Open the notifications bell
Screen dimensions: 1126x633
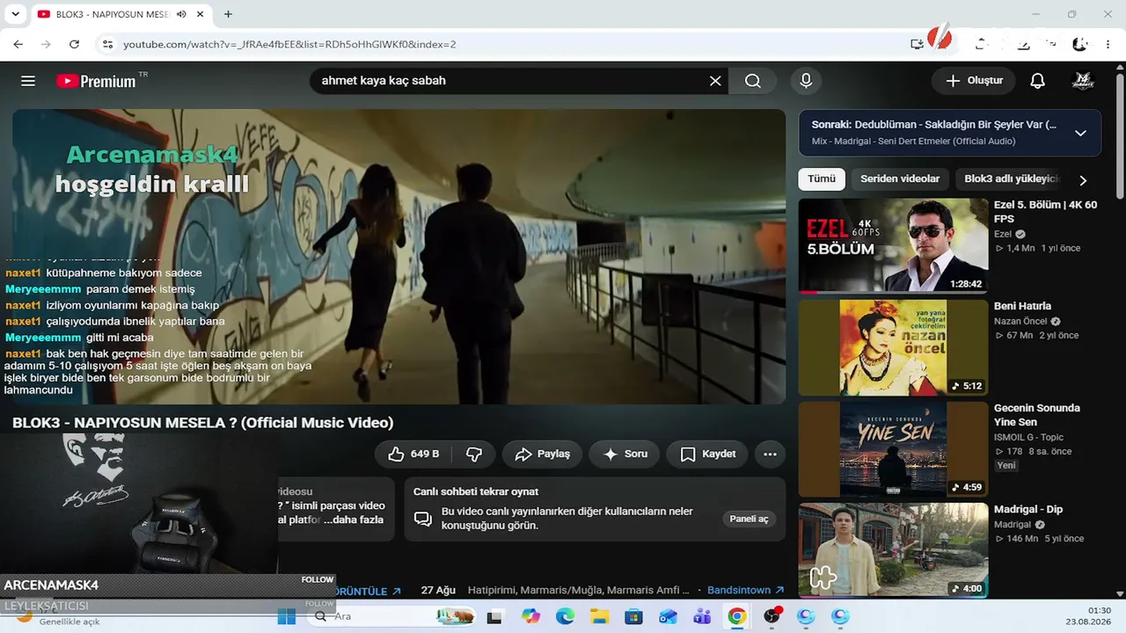tap(1038, 81)
